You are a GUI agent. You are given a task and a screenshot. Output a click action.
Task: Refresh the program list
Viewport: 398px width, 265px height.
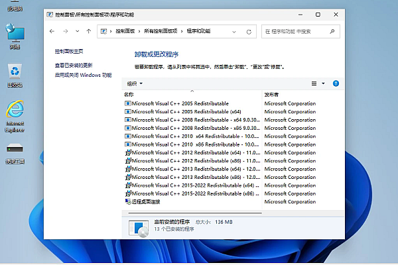[x=249, y=32]
